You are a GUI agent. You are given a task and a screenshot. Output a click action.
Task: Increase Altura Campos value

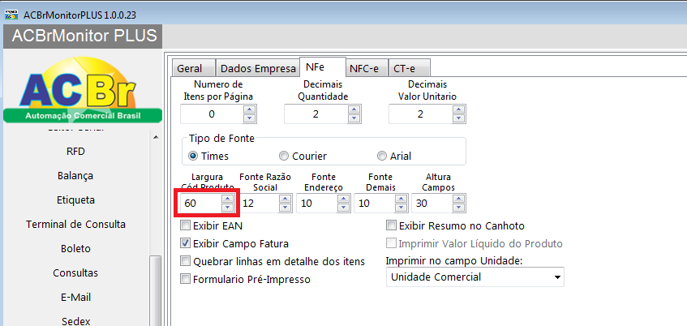(x=459, y=199)
